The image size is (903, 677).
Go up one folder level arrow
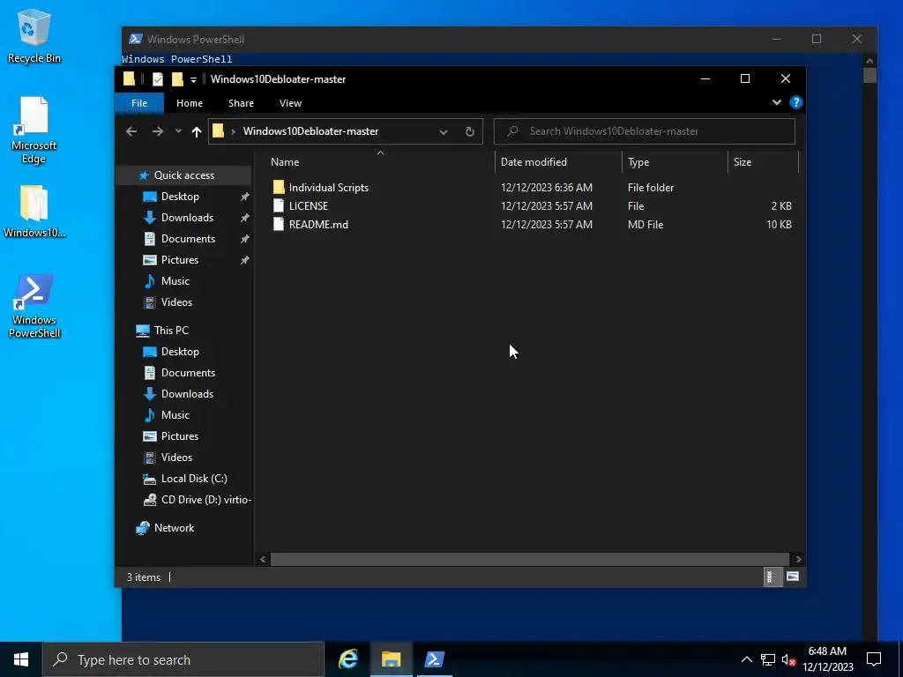[197, 132]
